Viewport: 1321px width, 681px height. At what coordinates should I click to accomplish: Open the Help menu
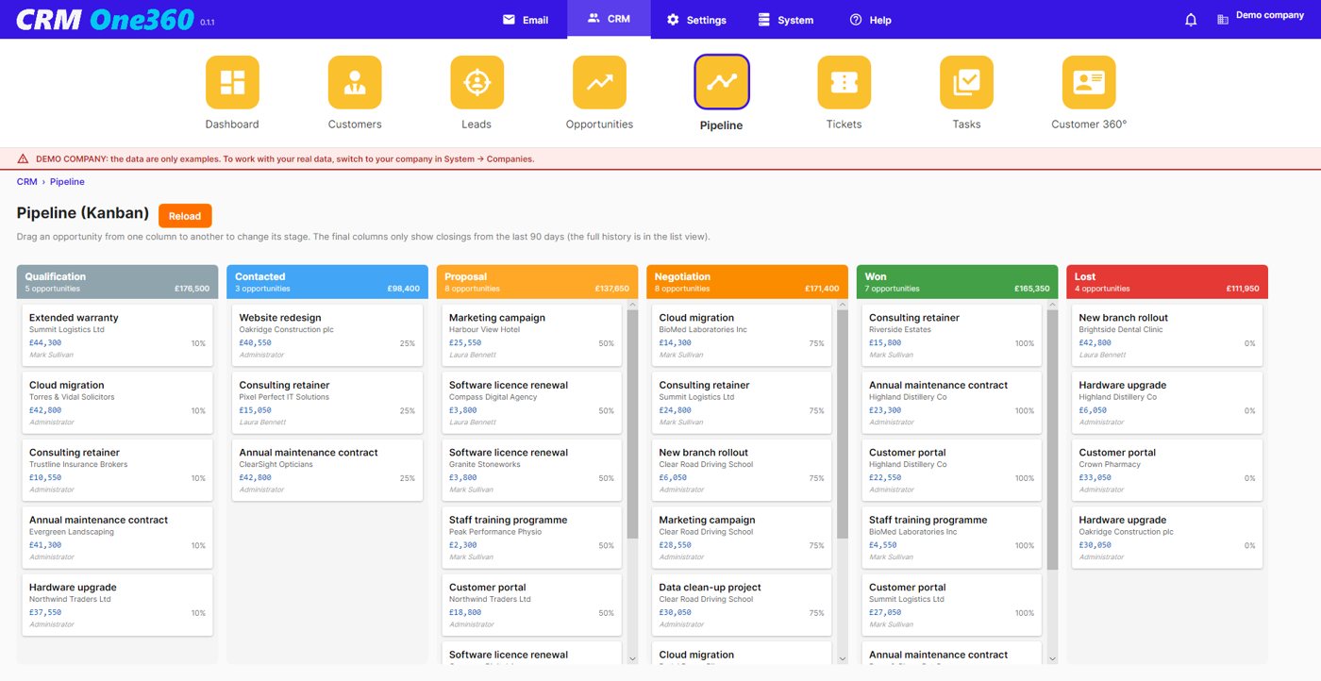[870, 20]
